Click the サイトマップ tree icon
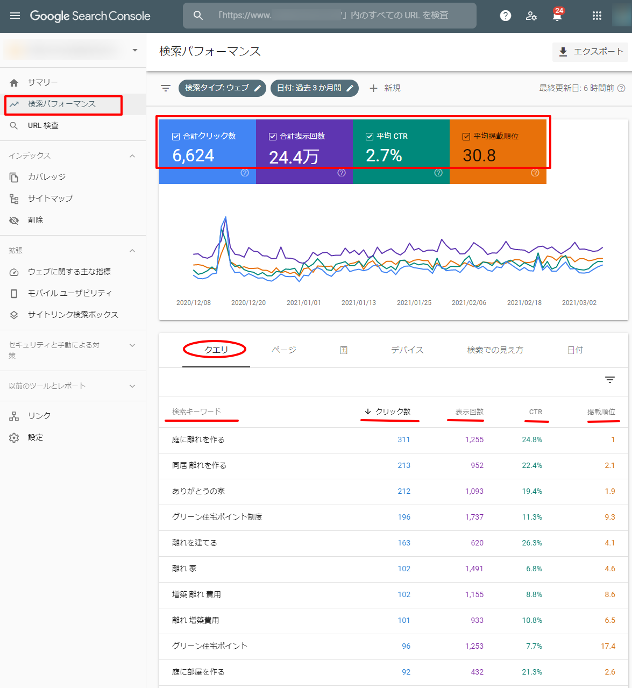 click(14, 198)
